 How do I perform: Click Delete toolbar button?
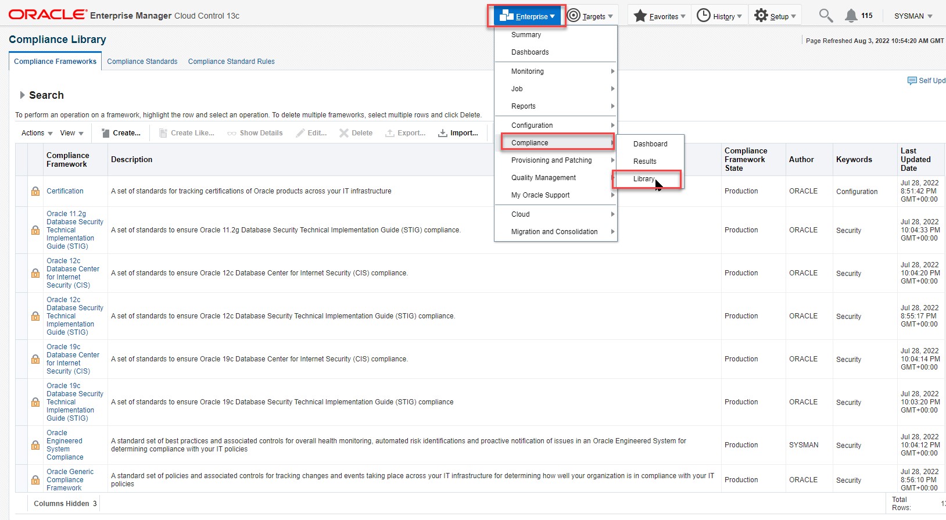[x=356, y=133]
